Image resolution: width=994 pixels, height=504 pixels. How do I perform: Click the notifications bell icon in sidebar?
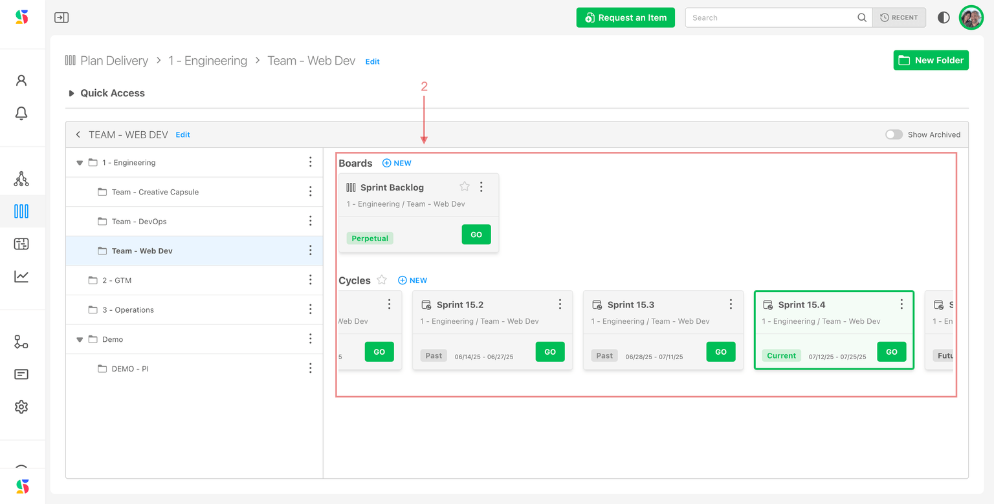pos(21,113)
